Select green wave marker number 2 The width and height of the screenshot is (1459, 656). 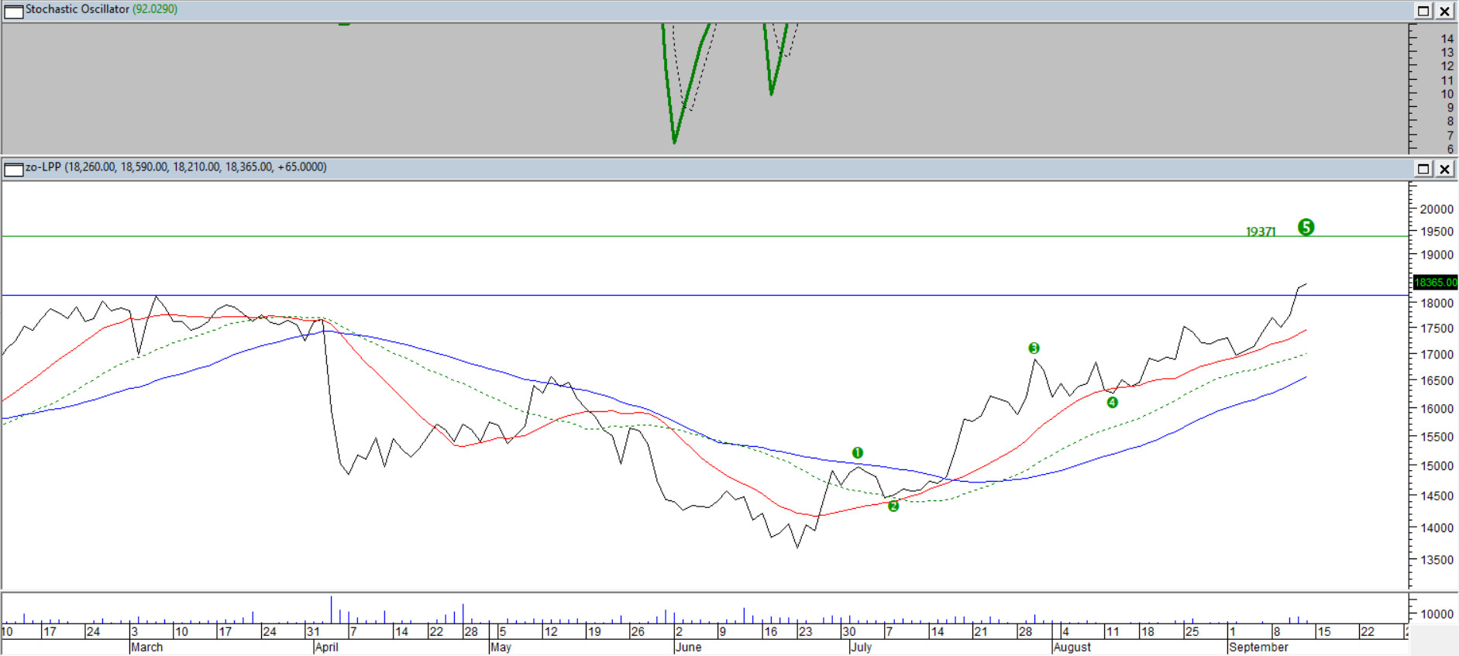pyautogui.click(x=893, y=506)
